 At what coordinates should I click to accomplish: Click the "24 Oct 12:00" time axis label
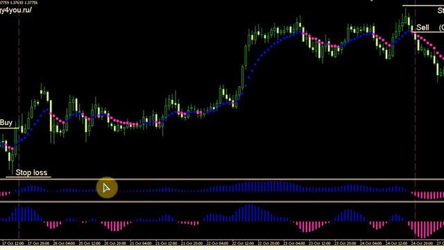(396, 243)
